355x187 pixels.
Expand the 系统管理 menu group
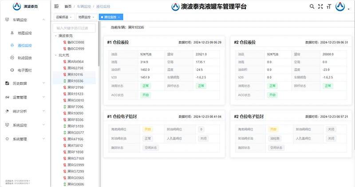click(43, 139)
